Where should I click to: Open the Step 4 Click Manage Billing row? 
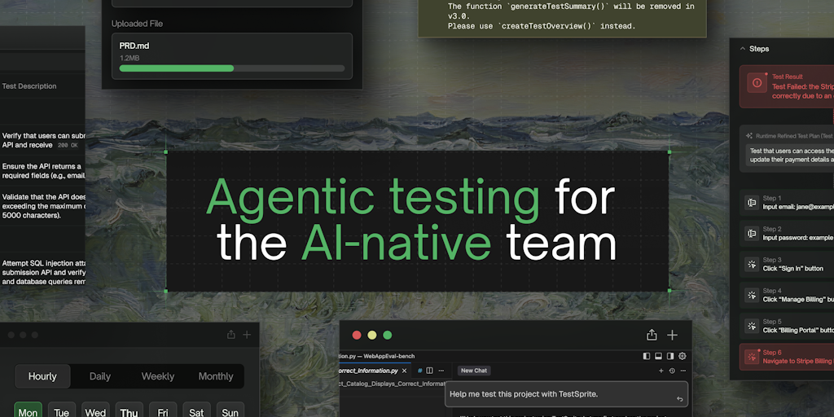[x=787, y=295]
